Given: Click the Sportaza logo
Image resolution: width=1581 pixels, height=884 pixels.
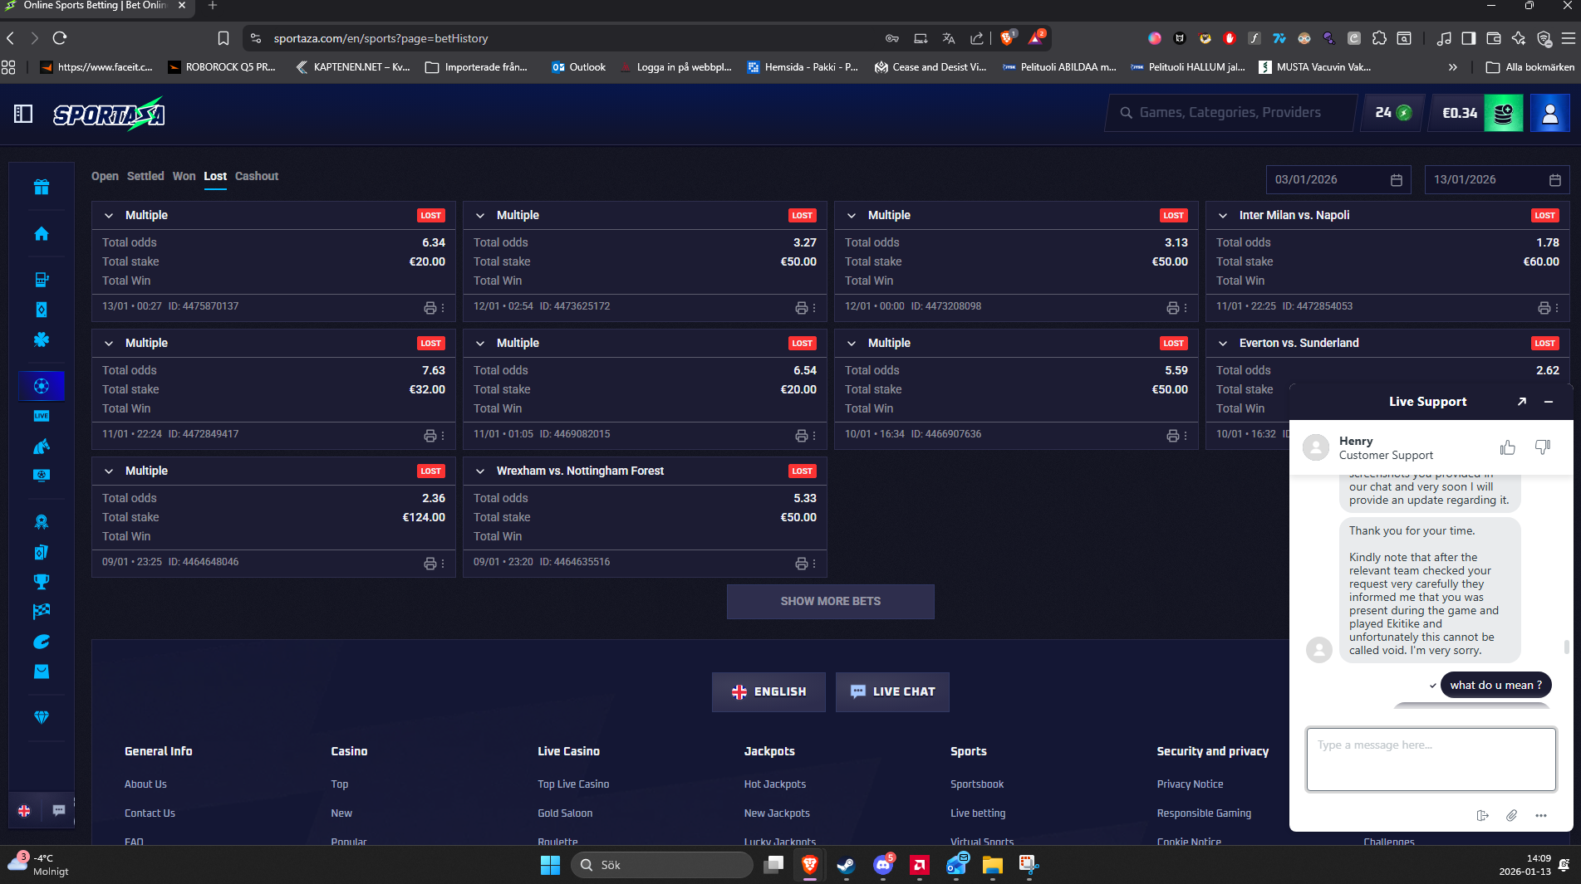Looking at the screenshot, I should pyautogui.click(x=109, y=114).
